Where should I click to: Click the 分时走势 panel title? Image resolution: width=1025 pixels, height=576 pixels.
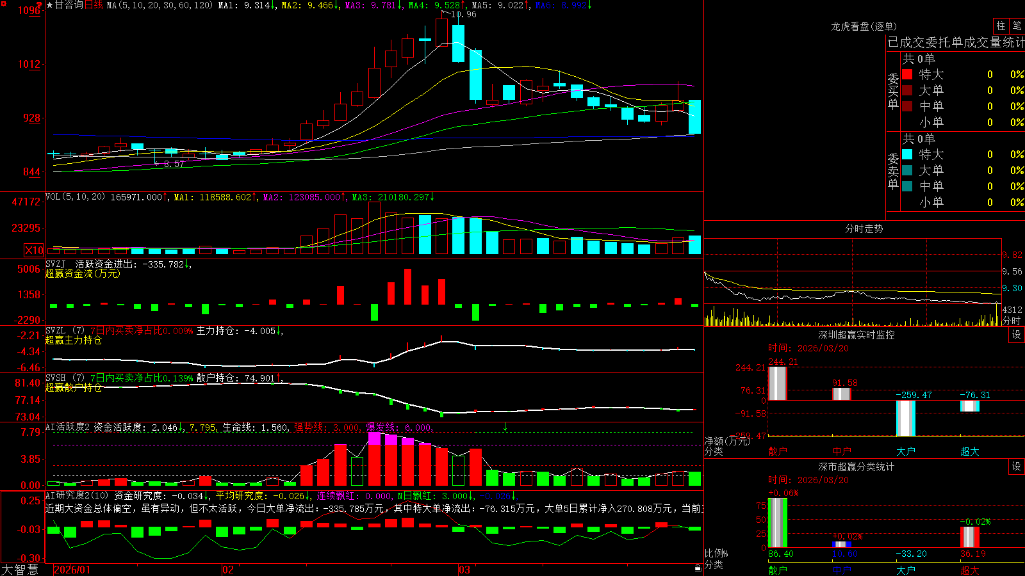864,228
